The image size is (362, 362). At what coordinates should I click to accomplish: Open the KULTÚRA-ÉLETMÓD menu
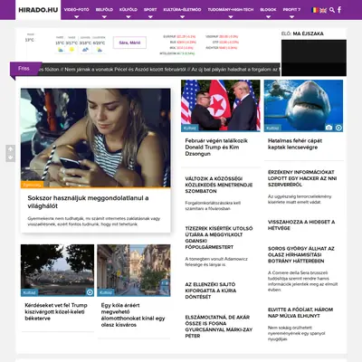click(x=182, y=10)
